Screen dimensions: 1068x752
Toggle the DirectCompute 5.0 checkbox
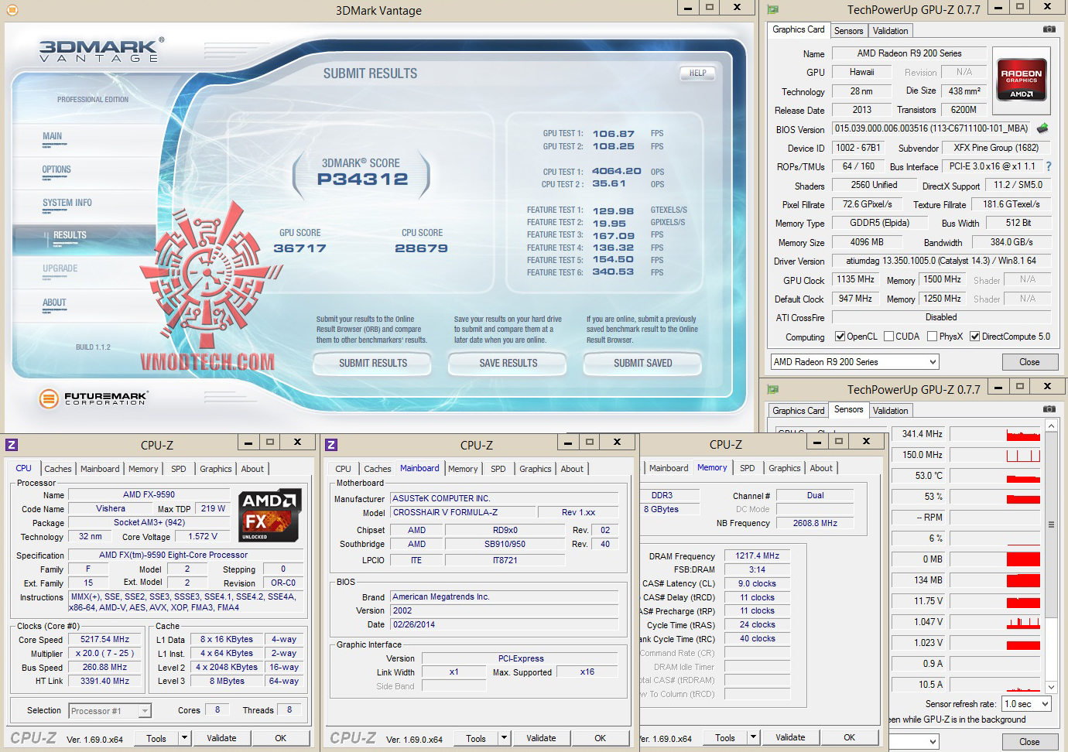(x=974, y=337)
